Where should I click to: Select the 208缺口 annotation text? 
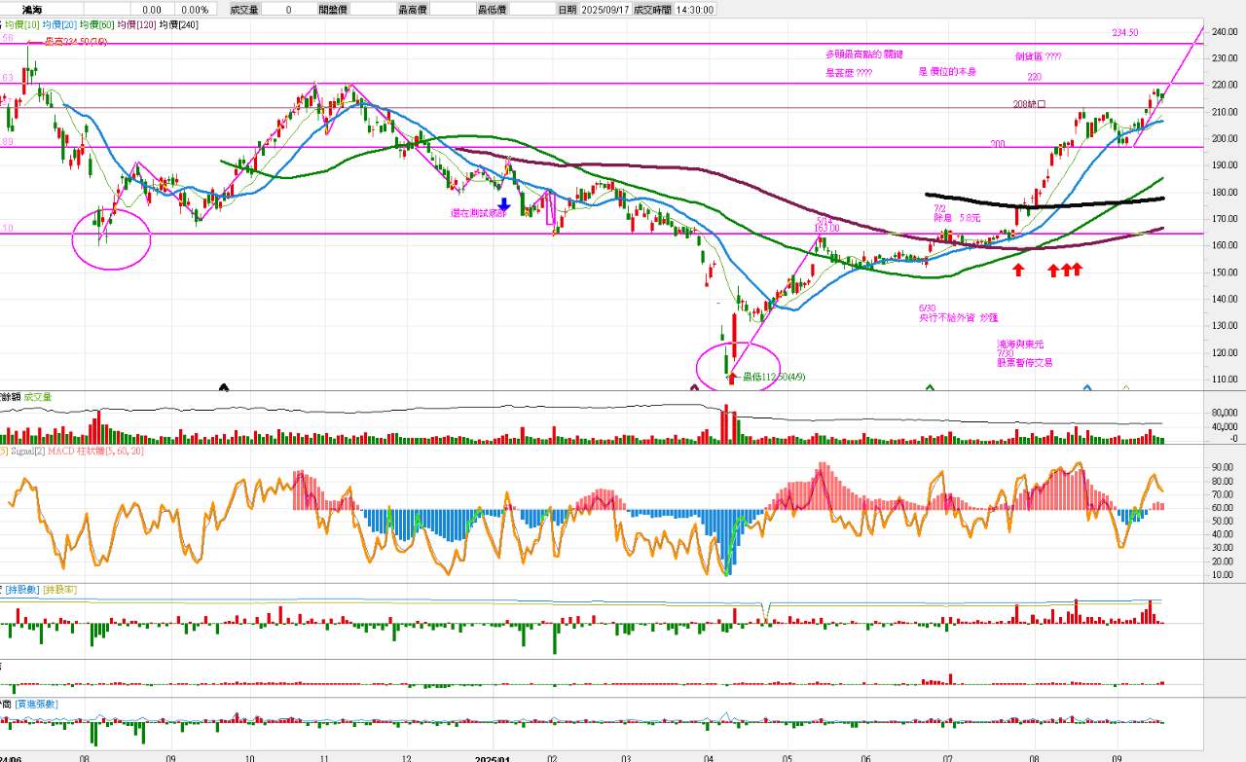(x=1029, y=103)
